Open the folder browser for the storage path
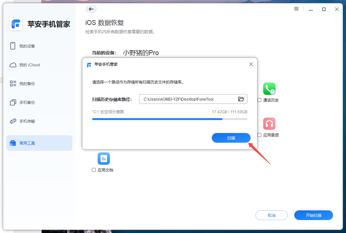The image size is (346, 233). tap(241, 99)
